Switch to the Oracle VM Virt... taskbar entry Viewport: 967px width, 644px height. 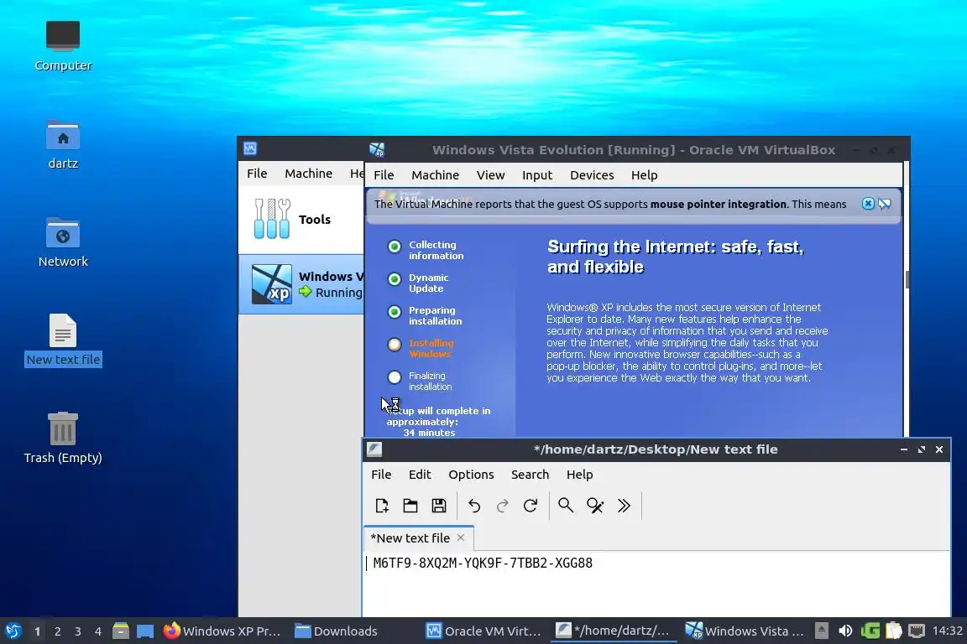coord(484,631)
